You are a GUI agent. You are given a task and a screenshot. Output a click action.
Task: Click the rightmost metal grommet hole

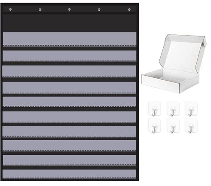click(129, 9)
